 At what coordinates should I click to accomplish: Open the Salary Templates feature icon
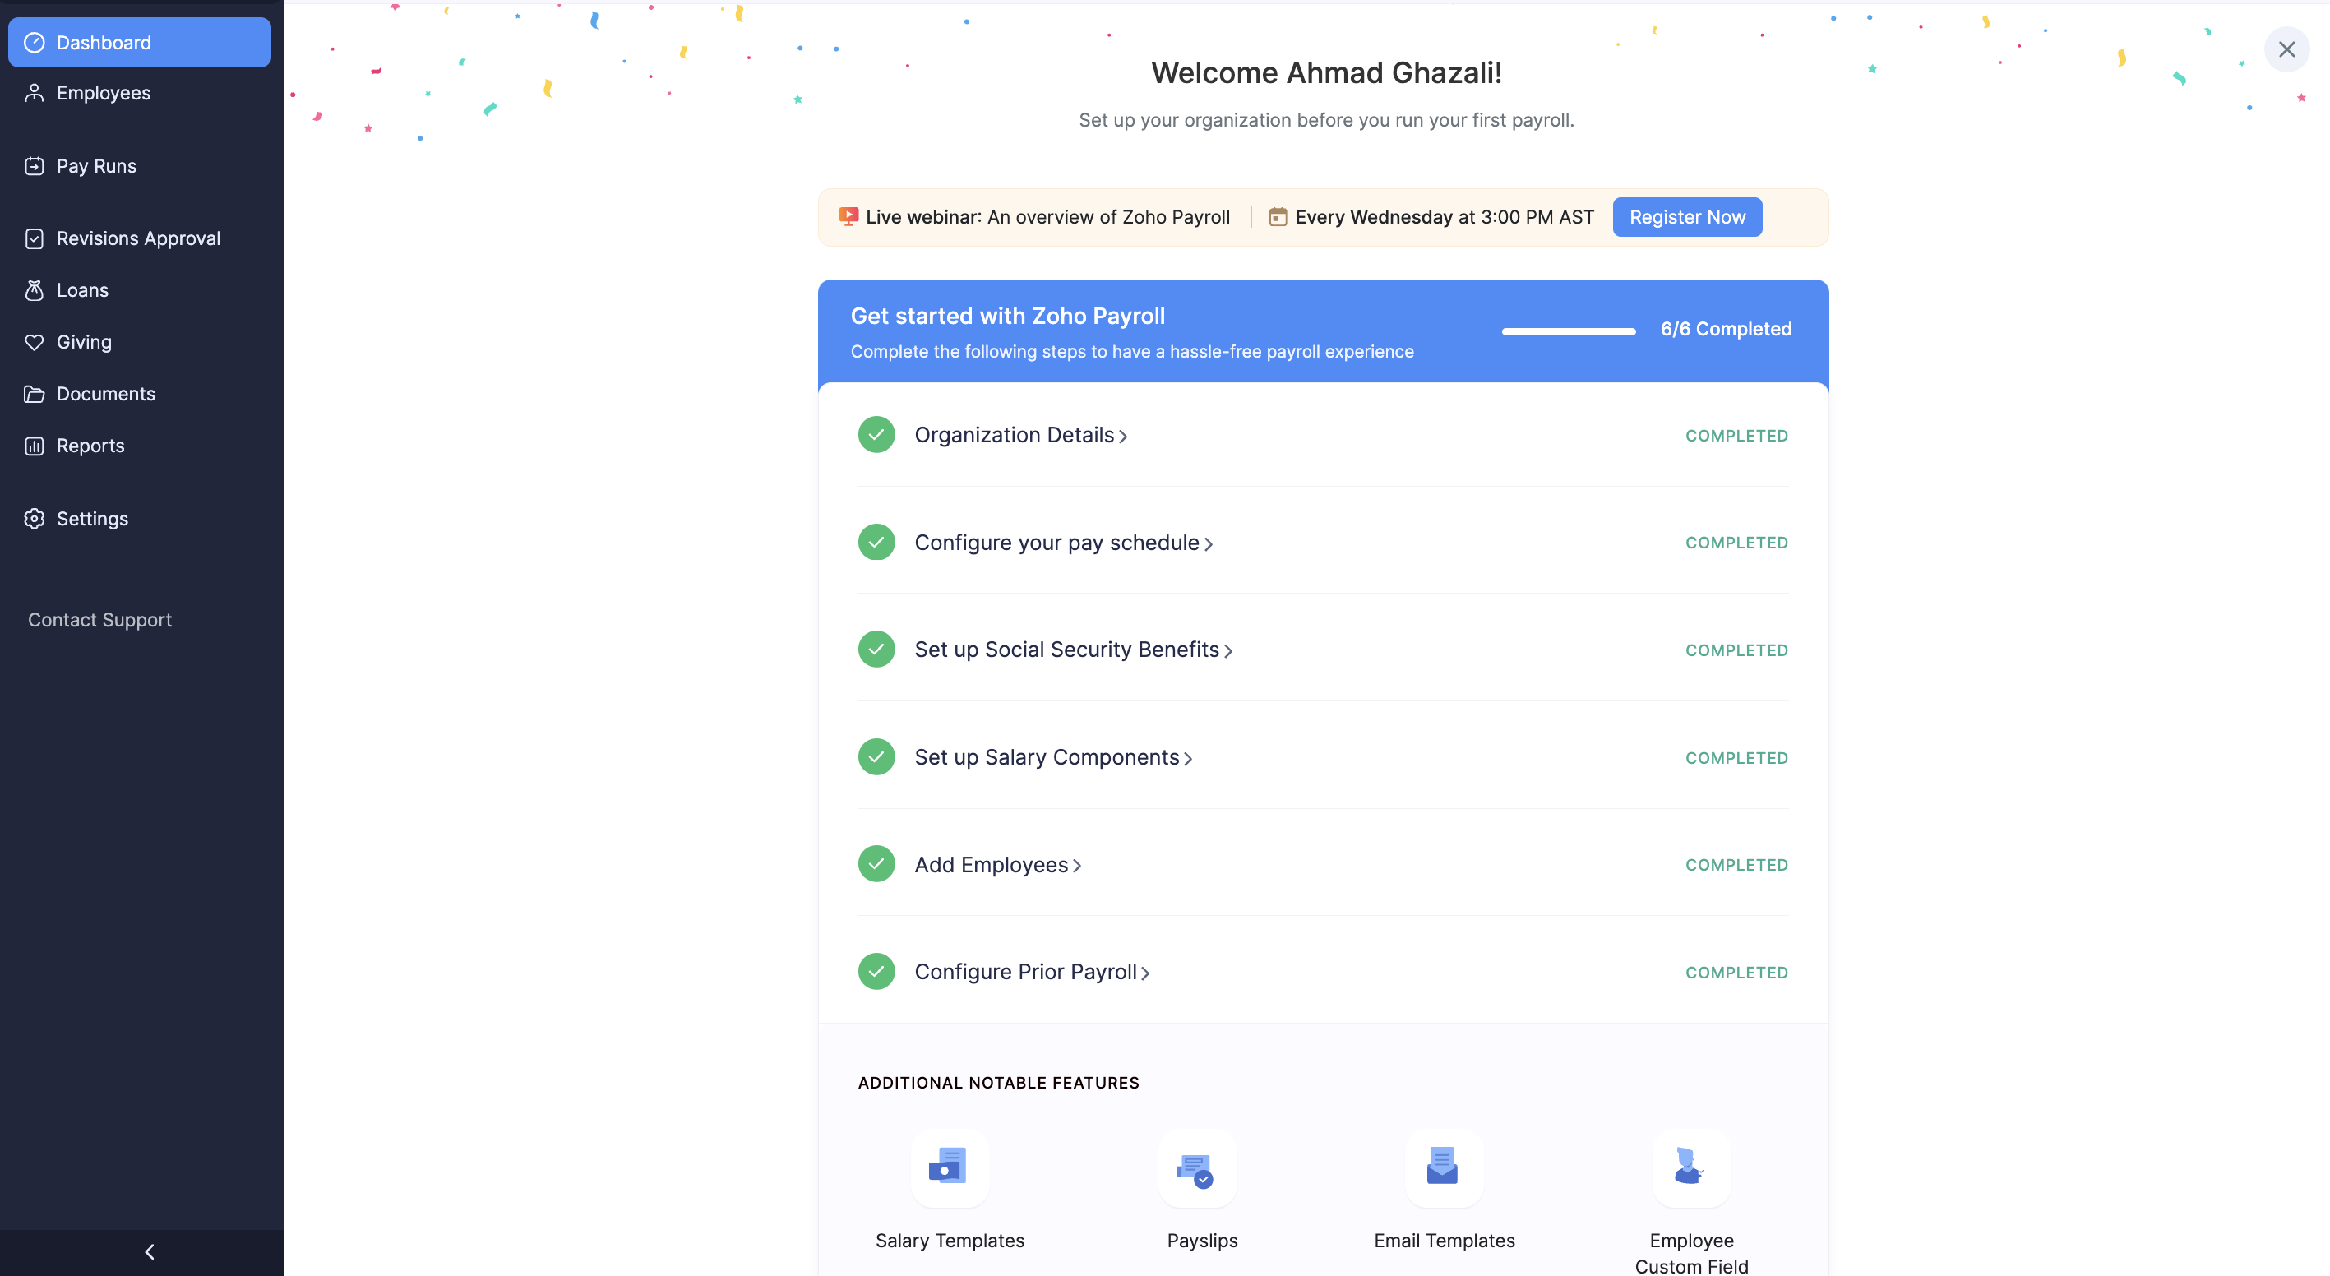click(949, 1167)
